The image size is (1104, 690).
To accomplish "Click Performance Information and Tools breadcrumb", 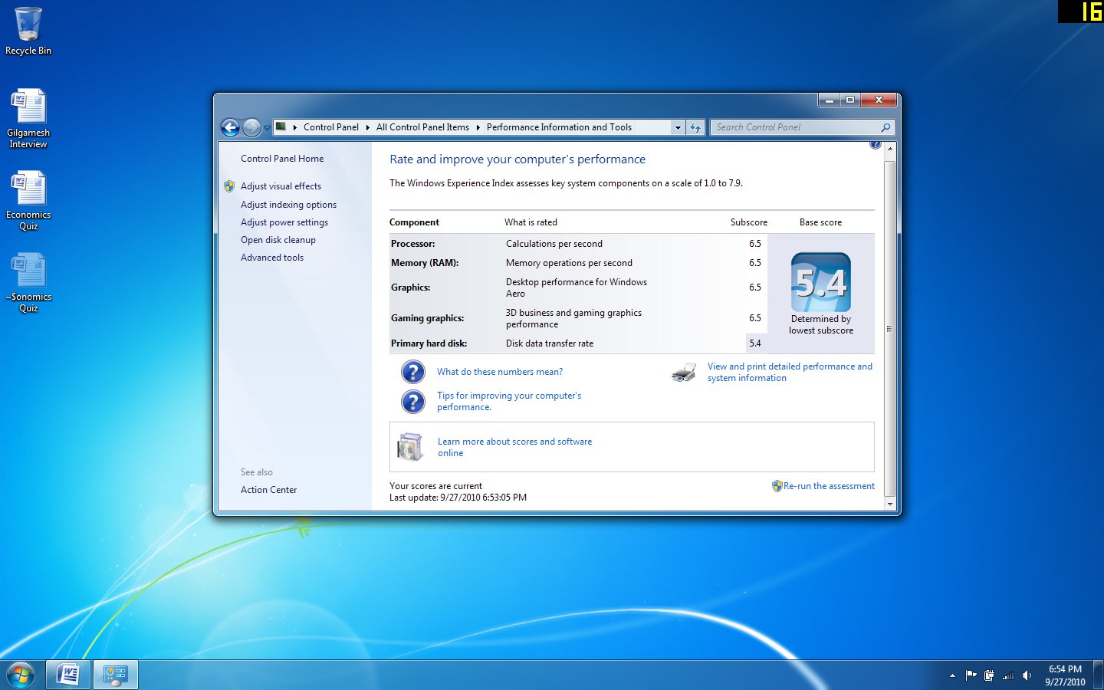I will (559, 127).
